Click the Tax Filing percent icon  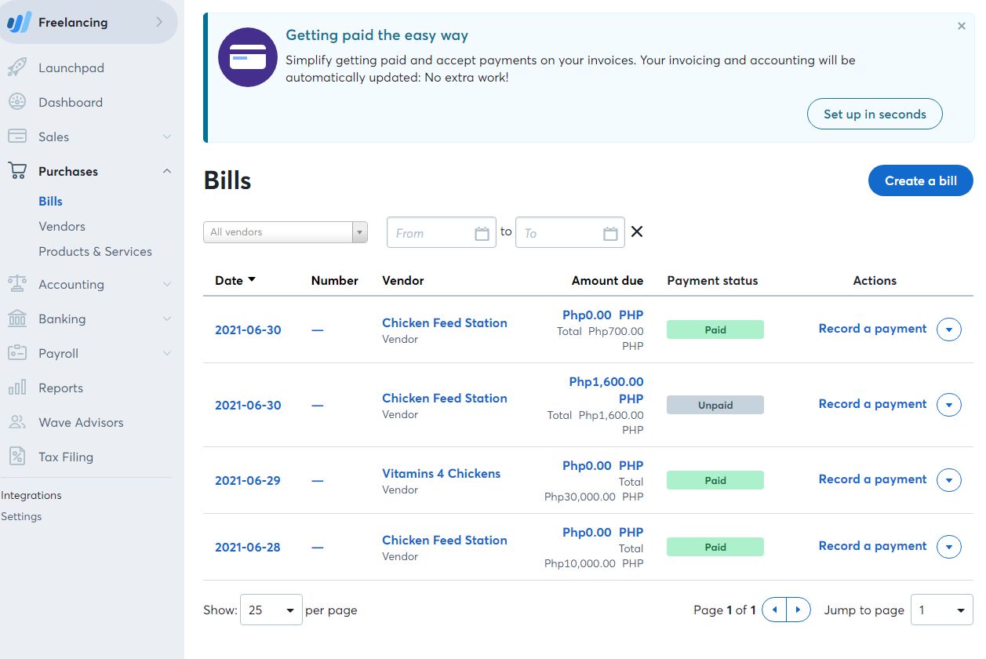tap(17, 457)
